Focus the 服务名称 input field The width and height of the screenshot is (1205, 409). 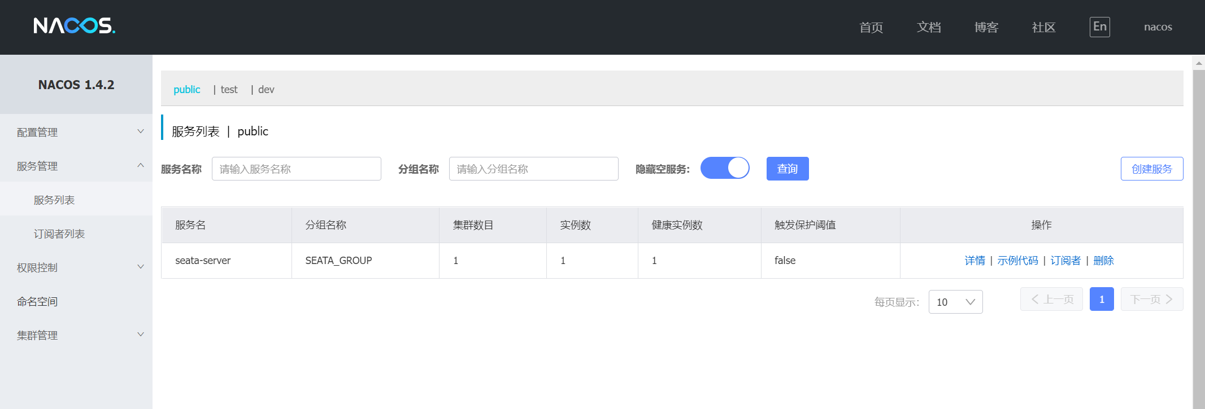pos(297,169)
